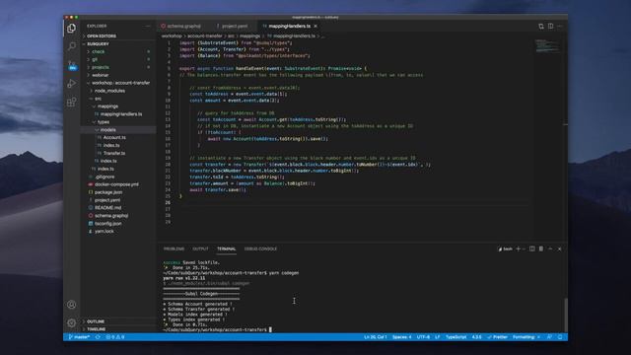Close the terminal panel
Screen dimensions: 631x355
[559, 249]
